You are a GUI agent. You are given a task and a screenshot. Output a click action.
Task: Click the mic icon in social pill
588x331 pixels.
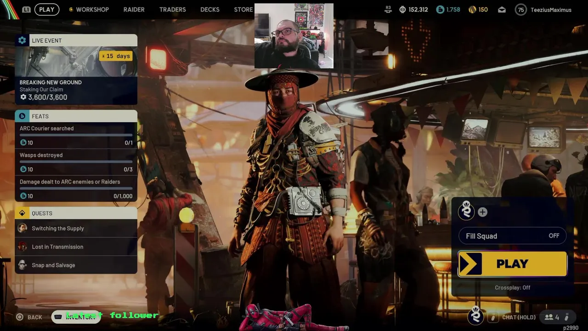[567, 317]
